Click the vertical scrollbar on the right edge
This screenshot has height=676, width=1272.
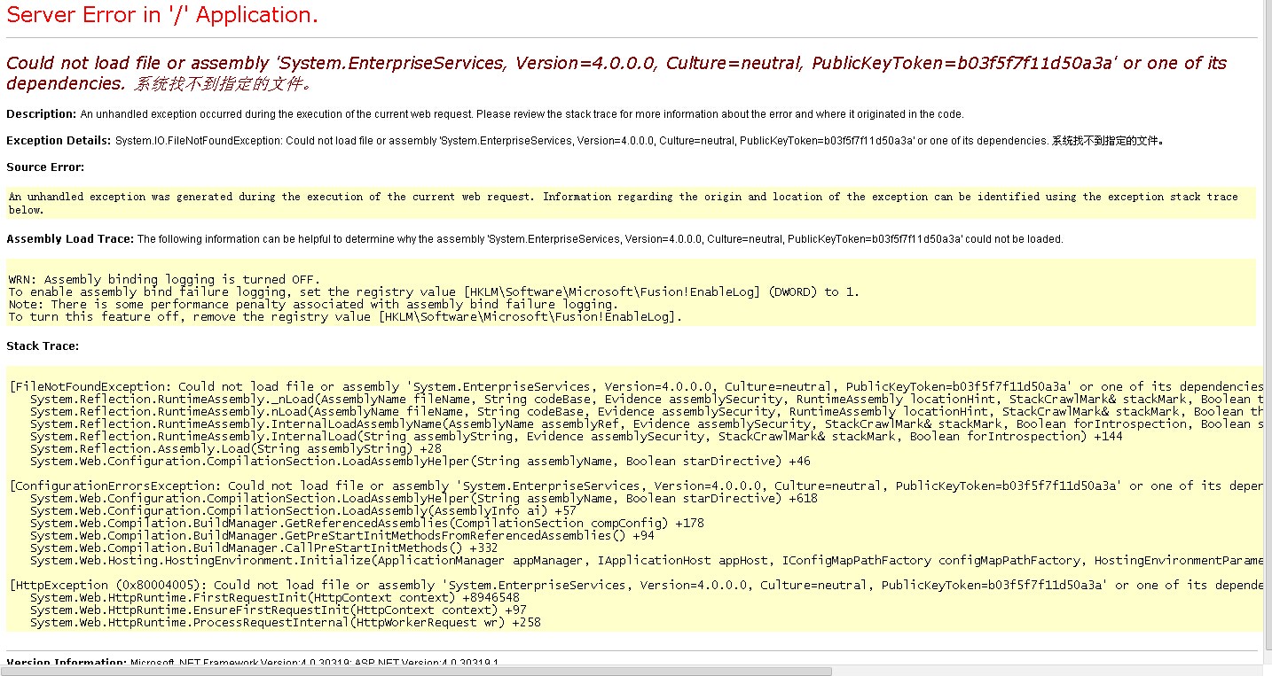[1265, 337]
